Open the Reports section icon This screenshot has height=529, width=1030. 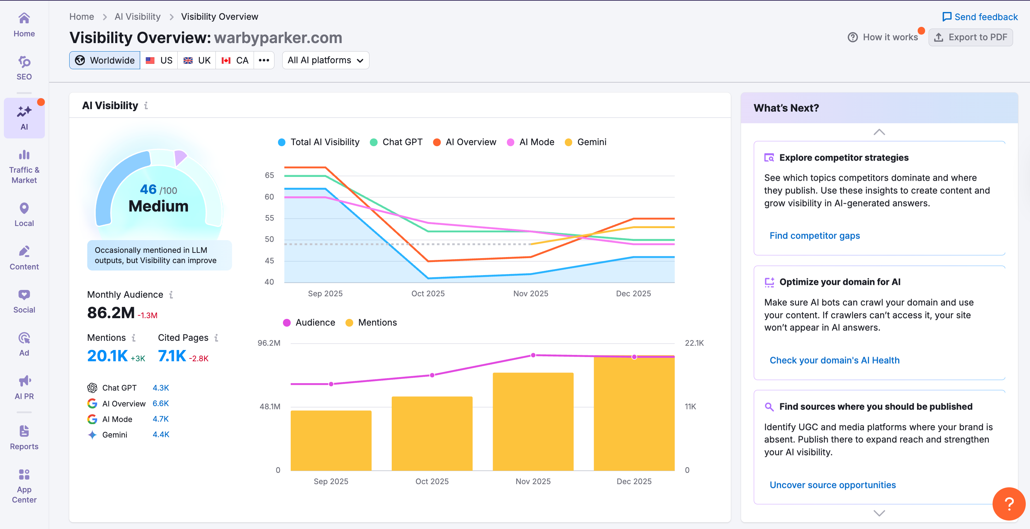(24, 436)
